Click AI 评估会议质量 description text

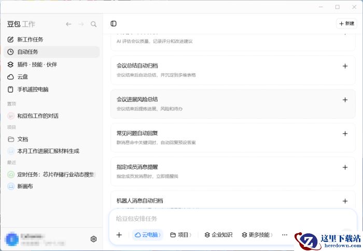click(x=155, y=41)
